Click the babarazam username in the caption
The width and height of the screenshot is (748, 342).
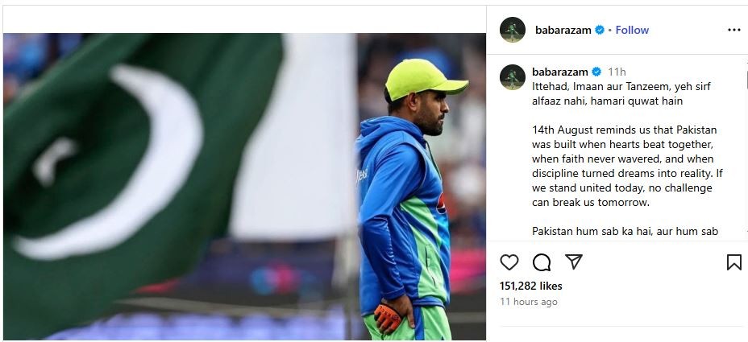pos(559,72)
